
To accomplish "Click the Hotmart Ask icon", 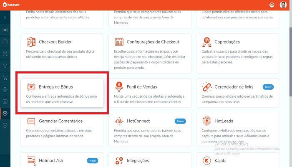I will pos(31,161).
